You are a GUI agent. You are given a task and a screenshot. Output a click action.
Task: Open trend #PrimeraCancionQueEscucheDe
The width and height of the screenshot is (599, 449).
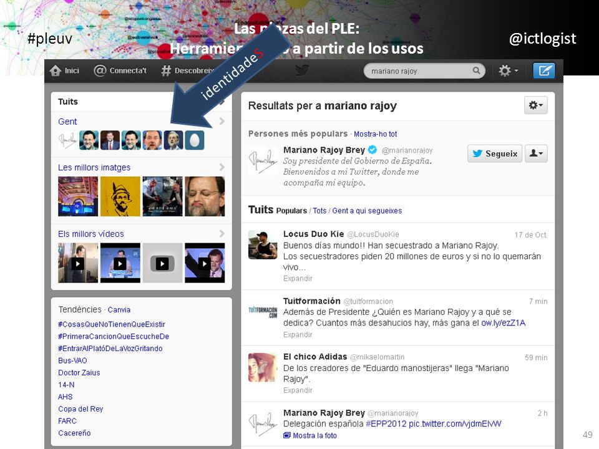tap(114, 336)
